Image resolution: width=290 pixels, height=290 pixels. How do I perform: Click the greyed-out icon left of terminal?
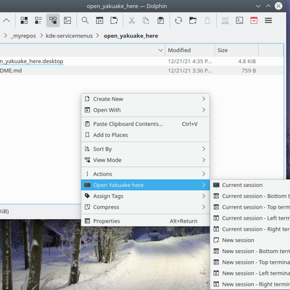pyautogui.click(x=225, y=20)
